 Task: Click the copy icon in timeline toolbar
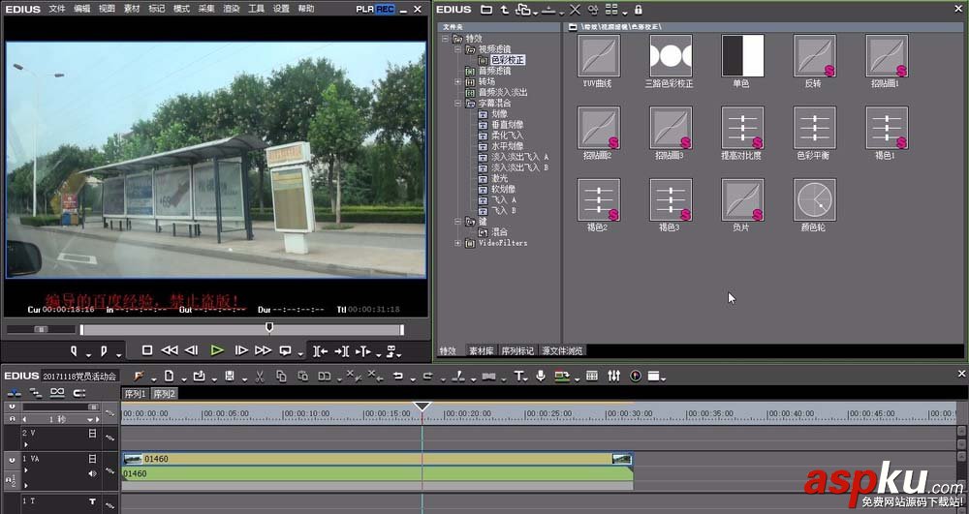point(281,376)
